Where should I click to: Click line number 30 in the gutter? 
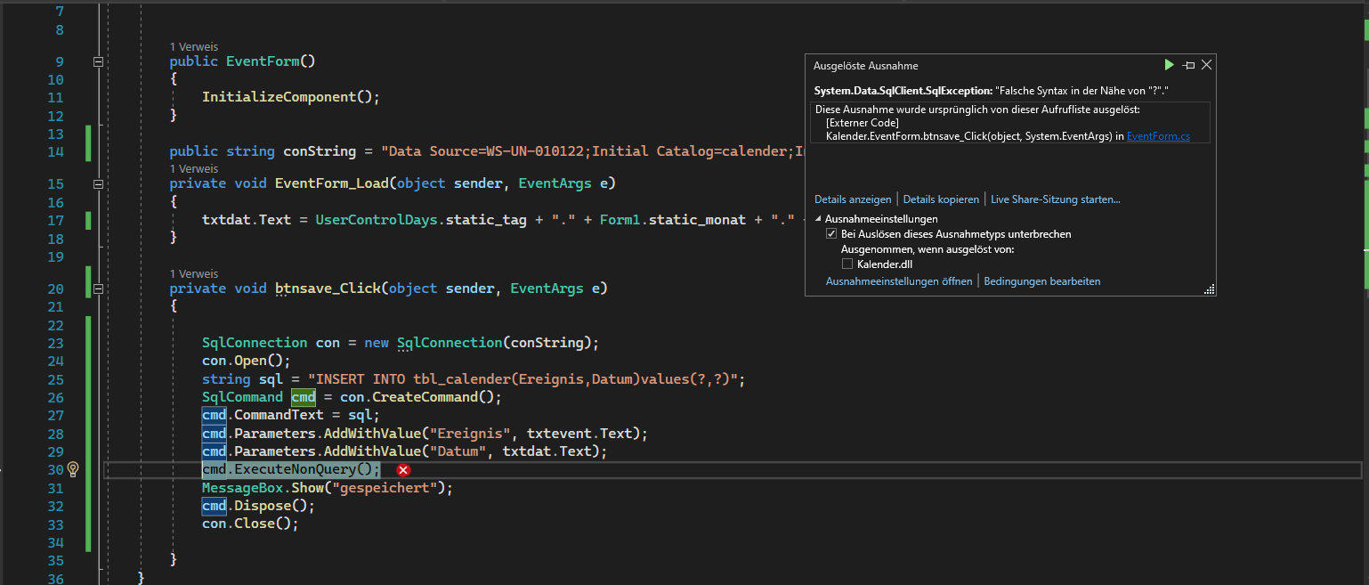pos(54,470)
